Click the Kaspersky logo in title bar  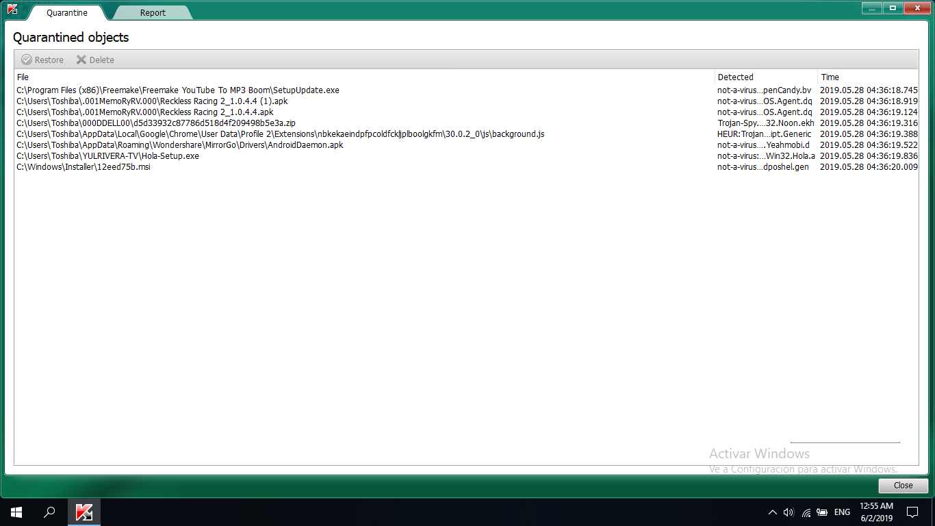(12, 9)
